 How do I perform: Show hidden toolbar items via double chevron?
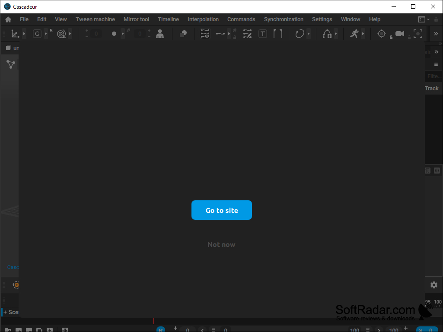tap(436, 34)
